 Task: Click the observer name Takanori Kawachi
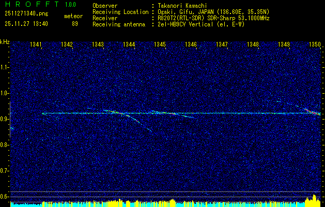[182, 6]
